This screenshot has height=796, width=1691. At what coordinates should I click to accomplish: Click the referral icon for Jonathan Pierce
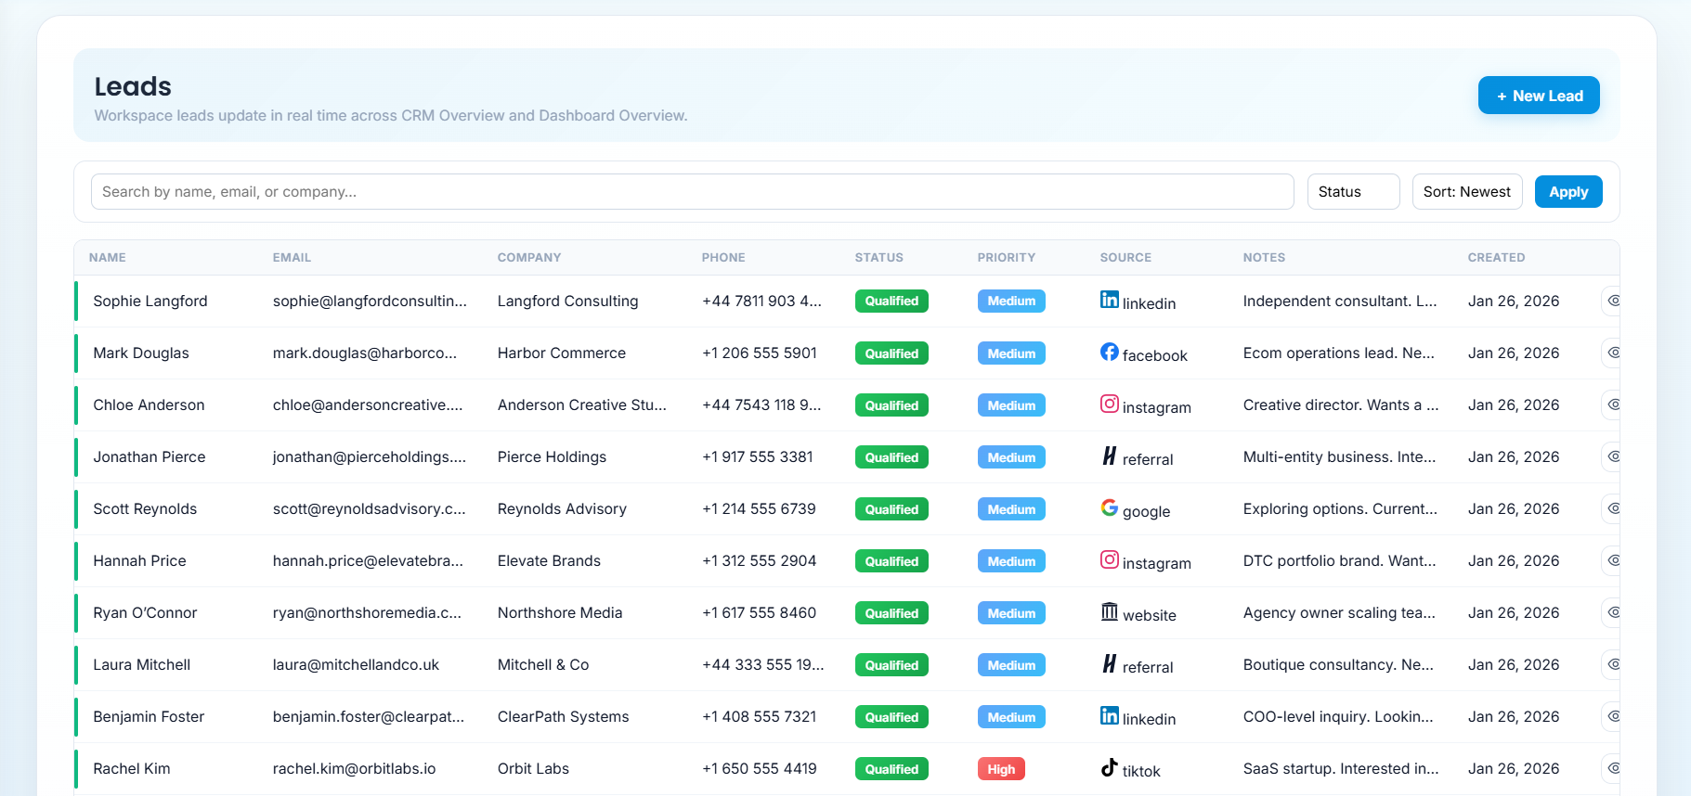click(x=1109, y=456)
